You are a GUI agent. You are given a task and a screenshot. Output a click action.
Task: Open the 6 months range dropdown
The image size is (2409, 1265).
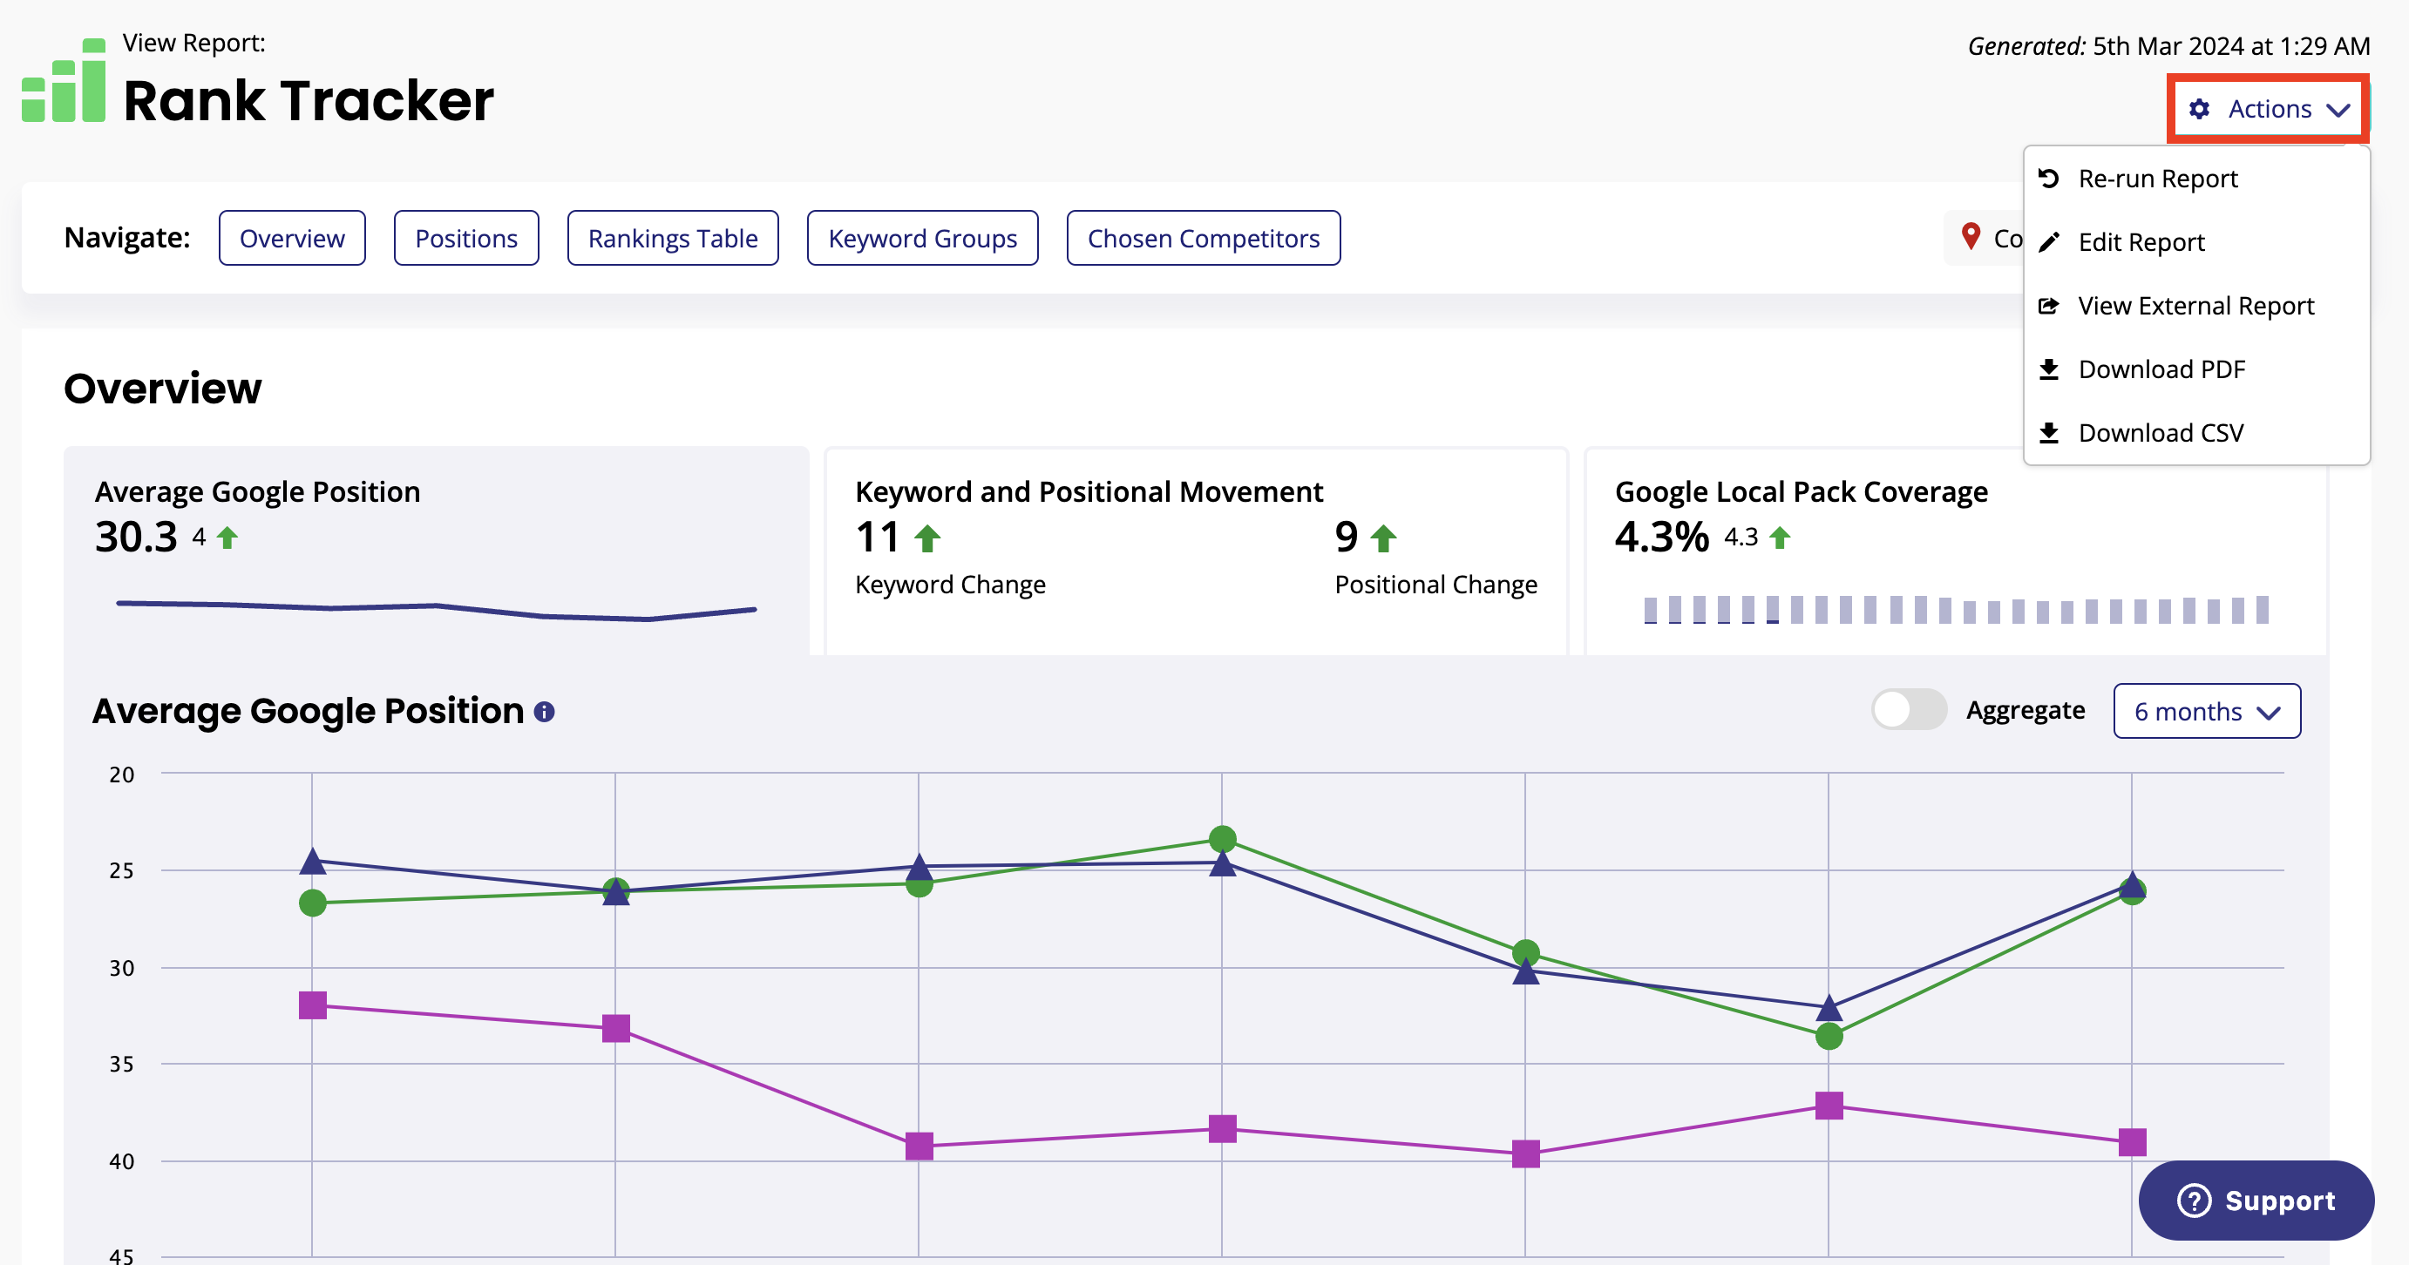coord(2206,712)
